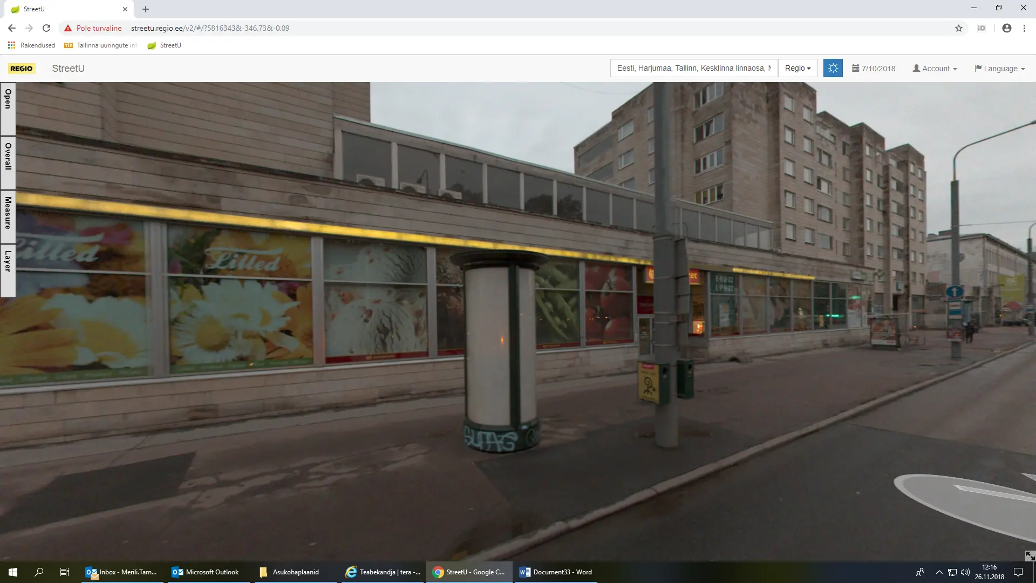Toggle the blue brightness sun button

[x=833, y=68]
